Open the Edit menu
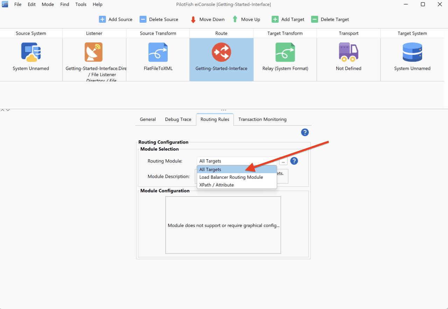 (32, 5)
